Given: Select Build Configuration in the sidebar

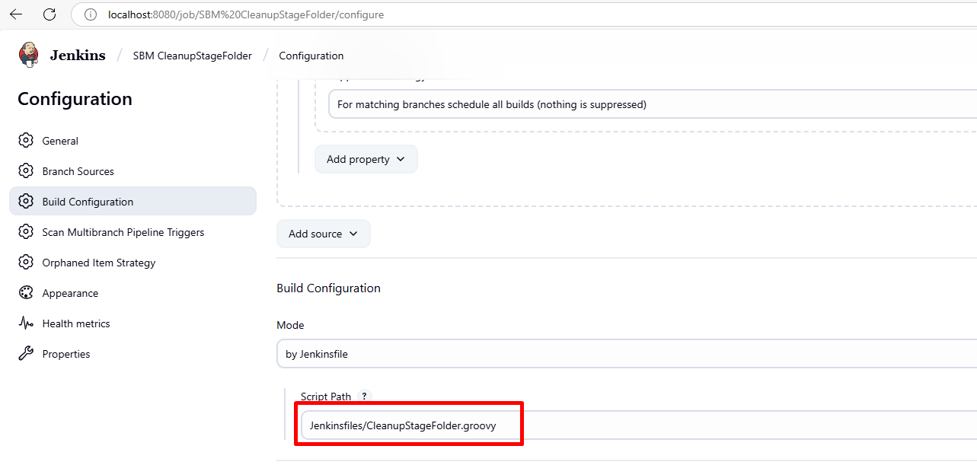Looking at the screenshot, I should [x=88, y=202].
